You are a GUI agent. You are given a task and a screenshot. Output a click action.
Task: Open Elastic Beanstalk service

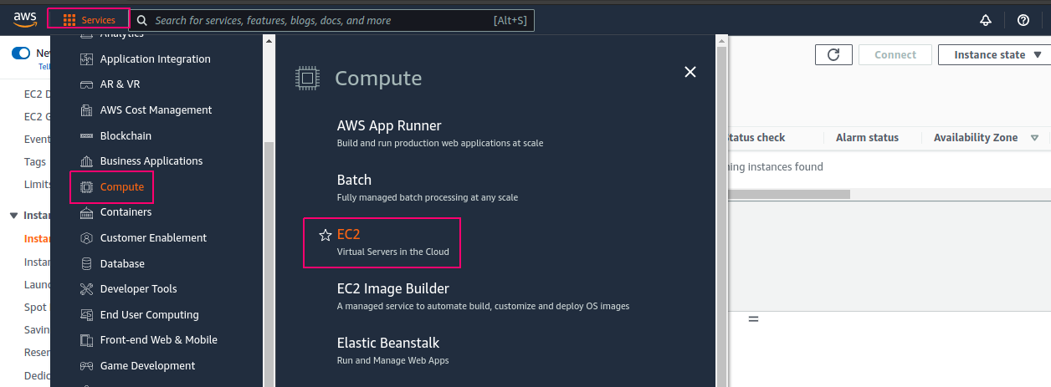click(388, 344)
